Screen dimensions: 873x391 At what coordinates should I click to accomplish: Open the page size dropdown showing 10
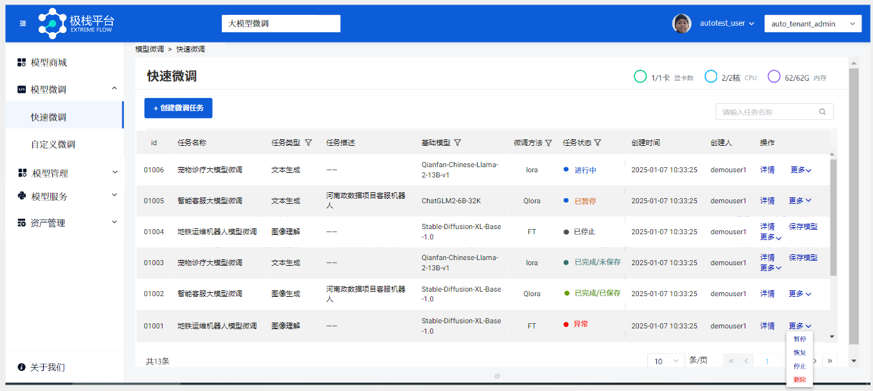tap(665, 361)
